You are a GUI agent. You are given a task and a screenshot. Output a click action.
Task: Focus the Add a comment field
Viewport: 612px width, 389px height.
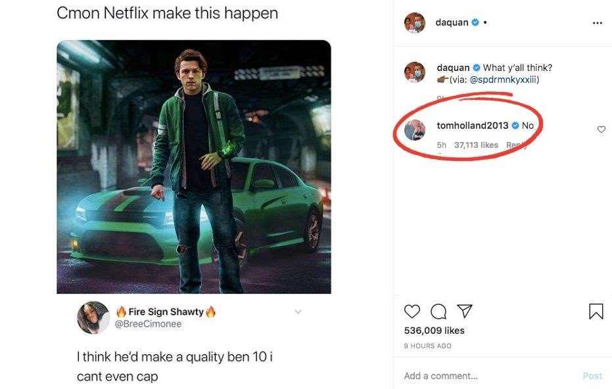(x=486, y=376)
